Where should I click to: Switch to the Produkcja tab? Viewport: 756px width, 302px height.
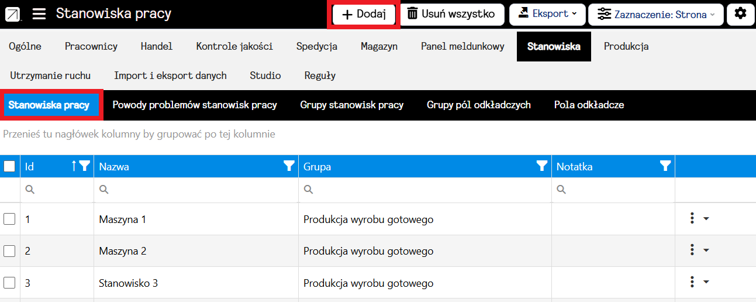tap(626, 46)
